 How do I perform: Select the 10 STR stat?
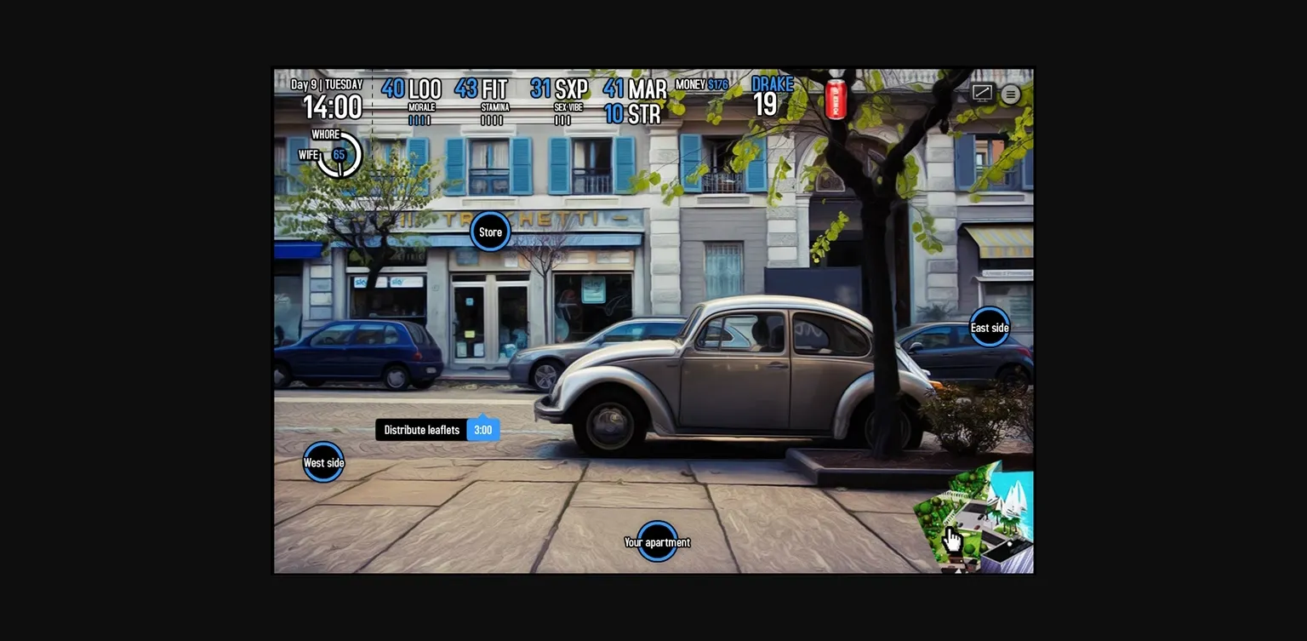point(632,114)
